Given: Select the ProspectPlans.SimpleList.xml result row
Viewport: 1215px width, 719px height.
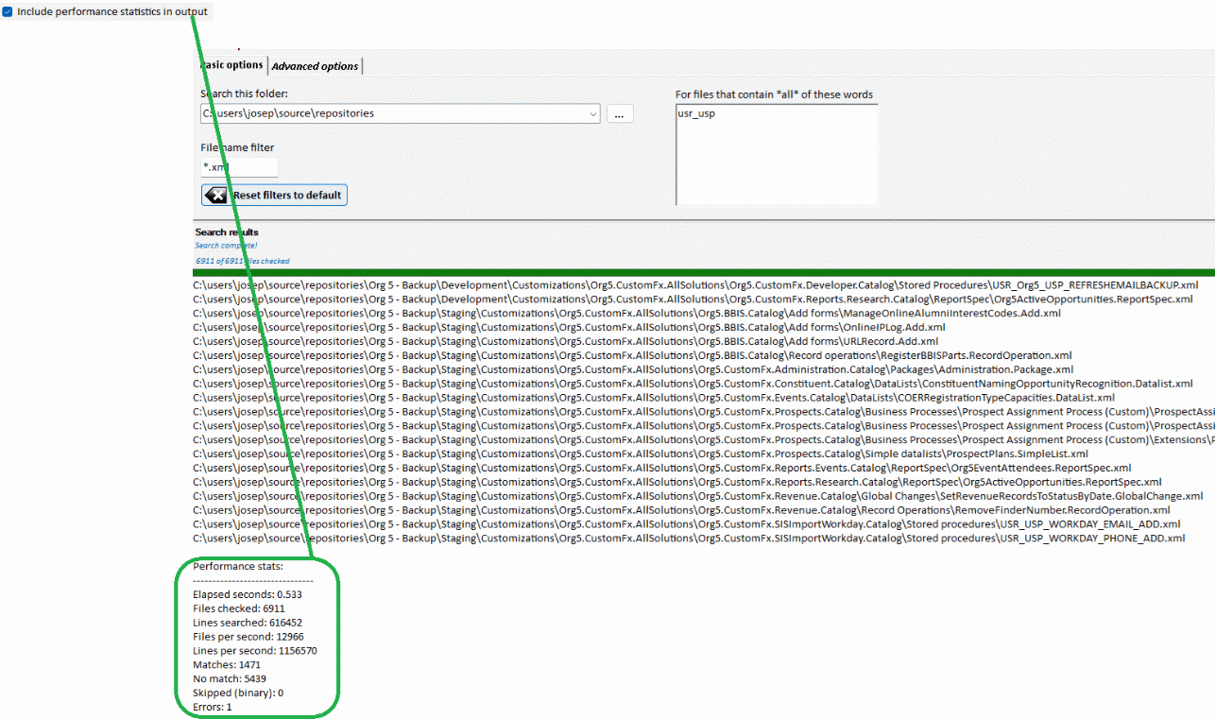Looking at the screenshot, I should [x=641, y=454].
